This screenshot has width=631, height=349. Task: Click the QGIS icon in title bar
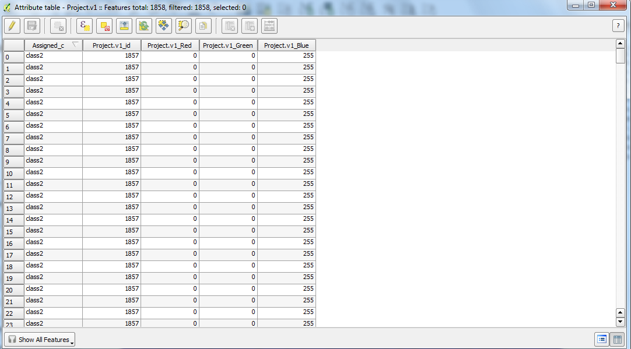7,7
